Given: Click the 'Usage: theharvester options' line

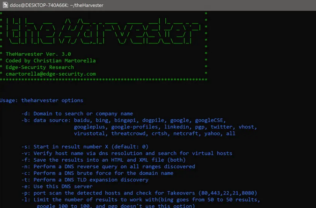Looking at the screenshot, I should [x=42, y=100].
